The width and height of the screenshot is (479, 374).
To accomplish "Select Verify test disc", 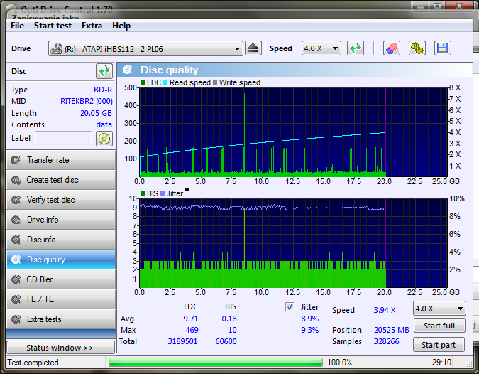I will click(61, 200).
